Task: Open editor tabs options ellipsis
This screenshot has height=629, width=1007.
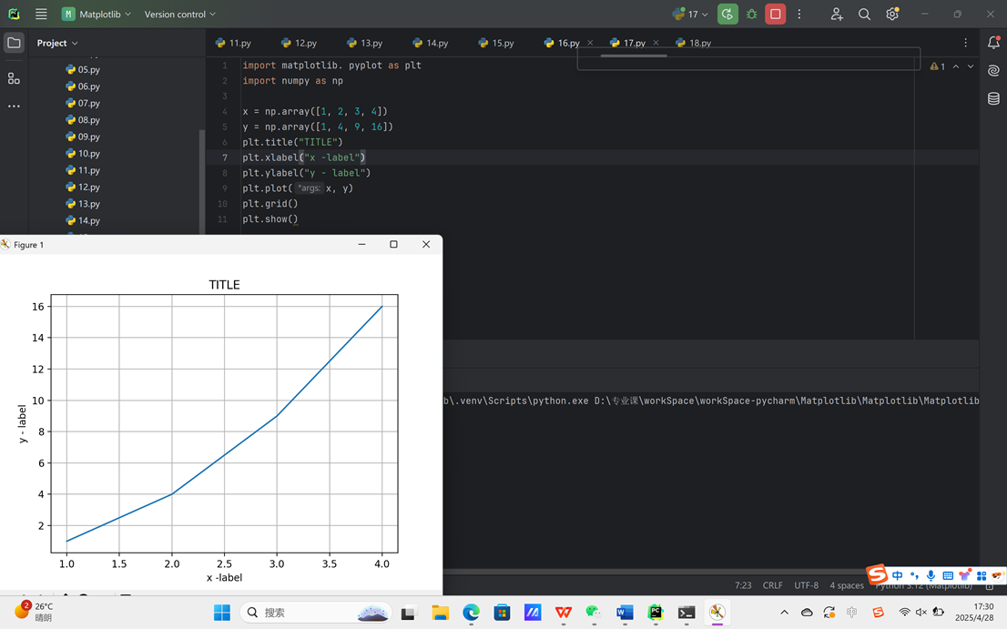Action: pos(965,43)
